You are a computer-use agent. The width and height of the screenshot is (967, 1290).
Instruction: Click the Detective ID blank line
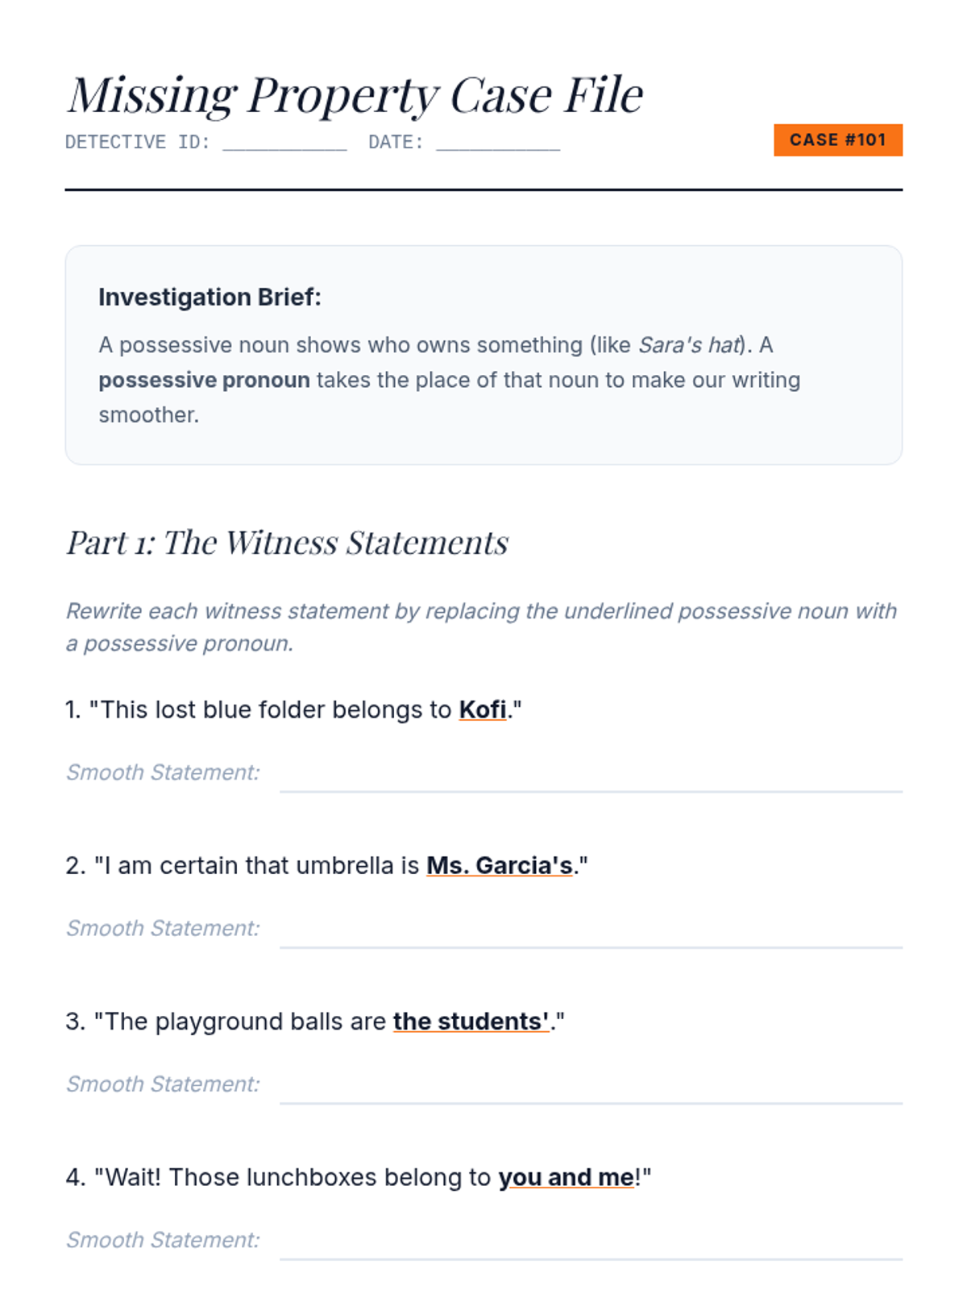click(284, 142)
